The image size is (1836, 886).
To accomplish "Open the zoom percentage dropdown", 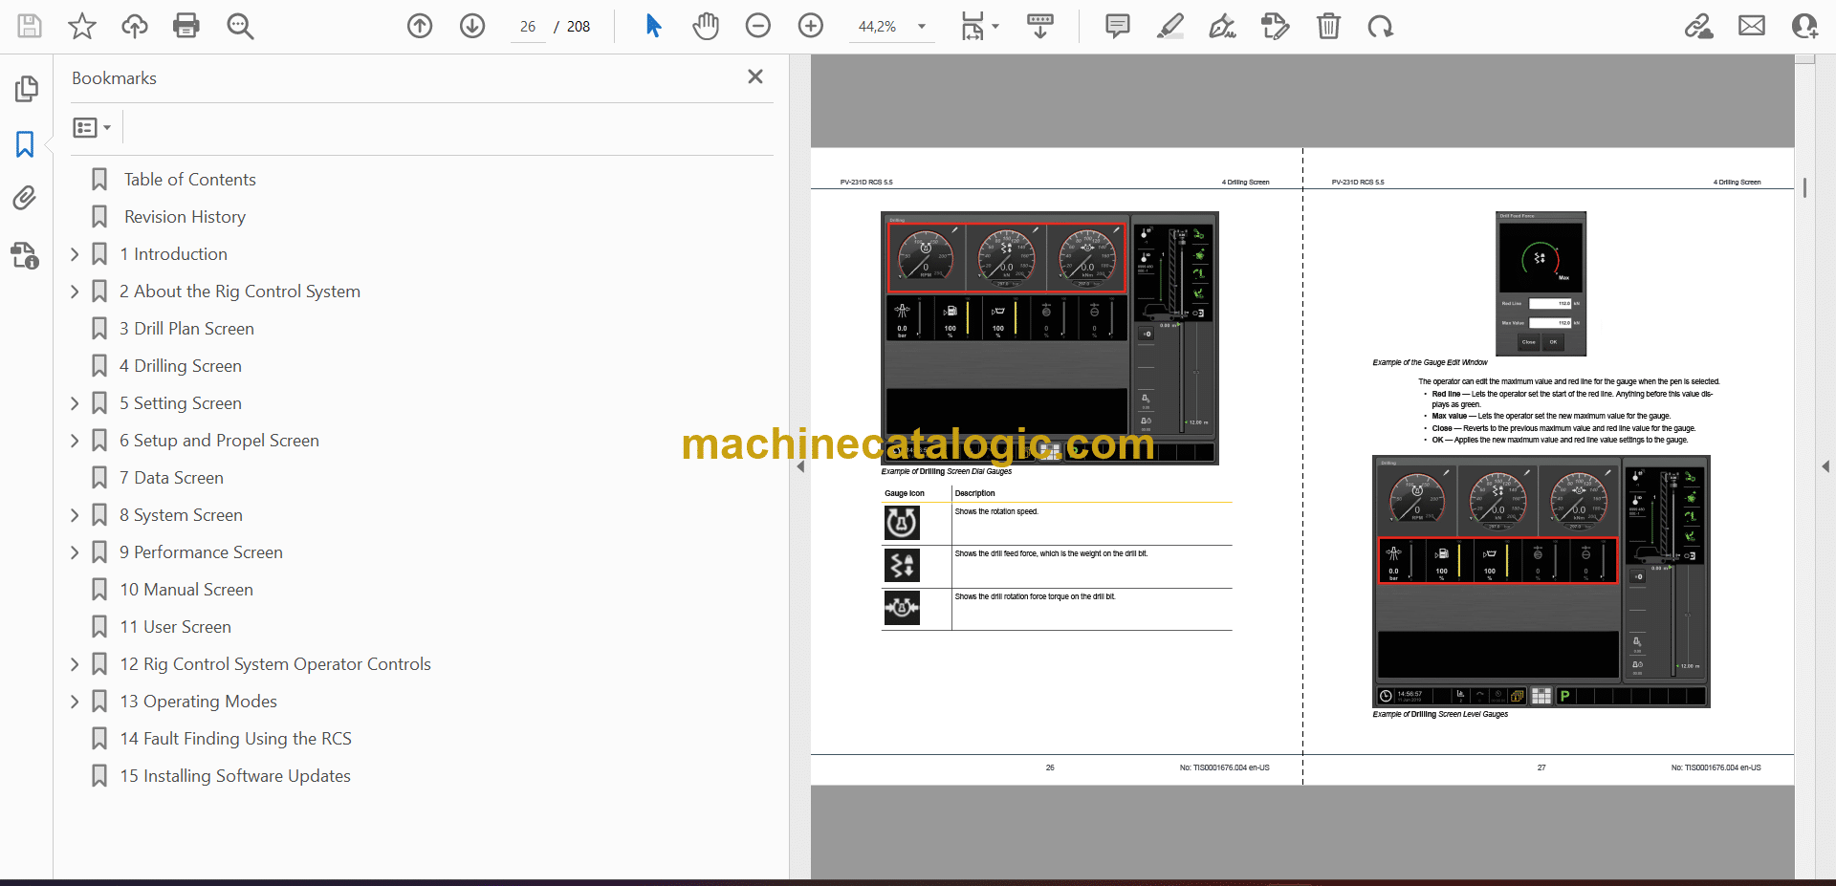I will click(x=922, y=27).
